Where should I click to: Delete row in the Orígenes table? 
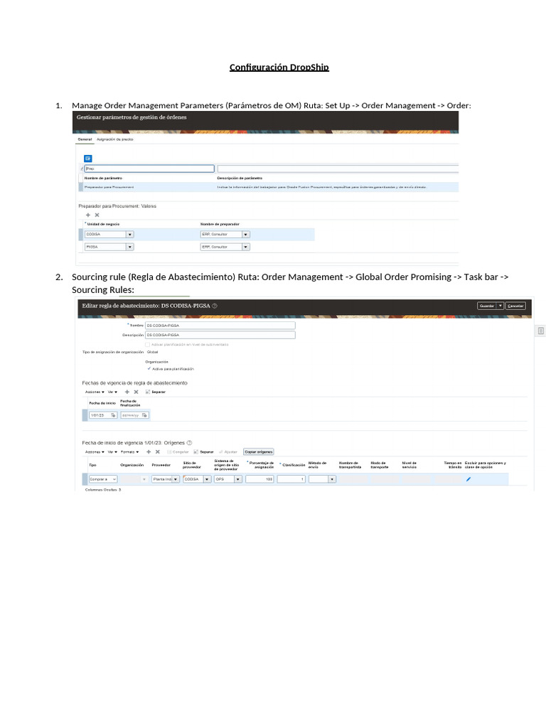(157, 451)
